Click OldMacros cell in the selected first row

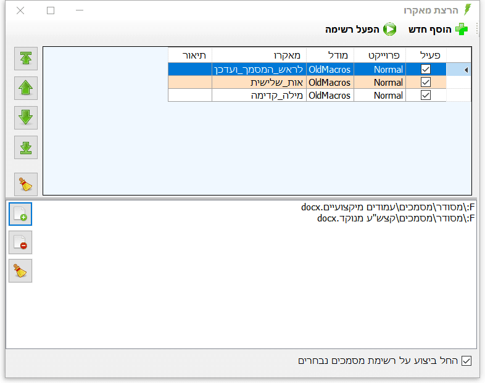[330, 69]
